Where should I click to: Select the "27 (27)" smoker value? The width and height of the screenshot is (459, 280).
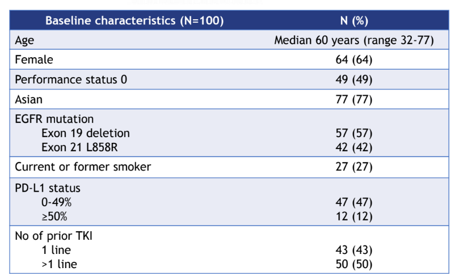[354, 167]
